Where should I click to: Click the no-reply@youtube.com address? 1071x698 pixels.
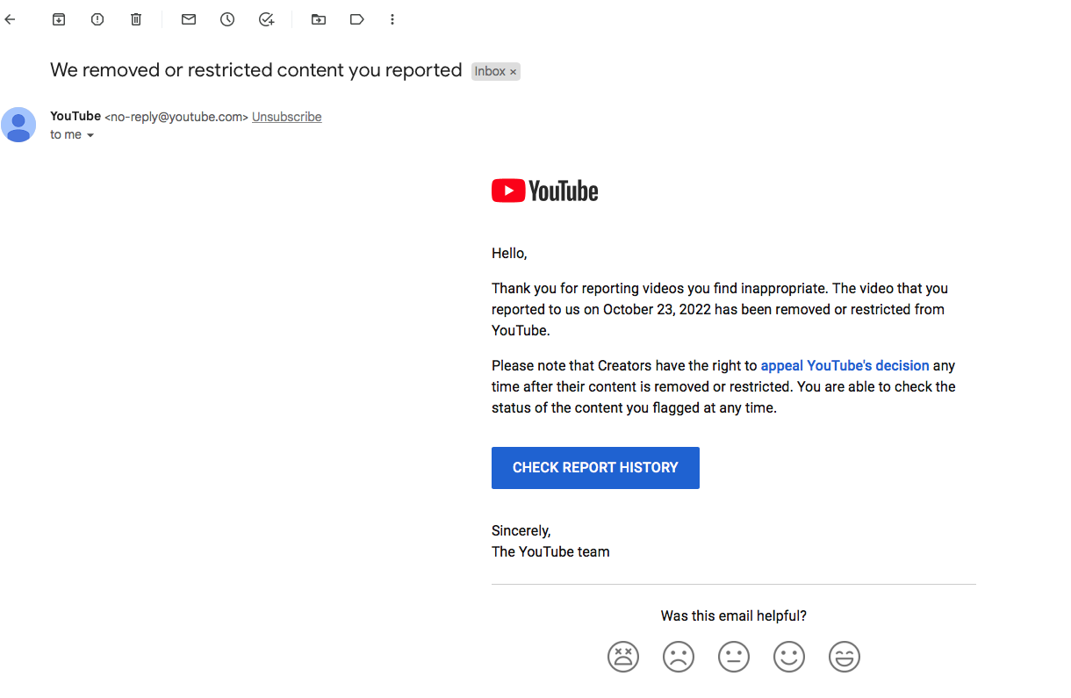176,117
